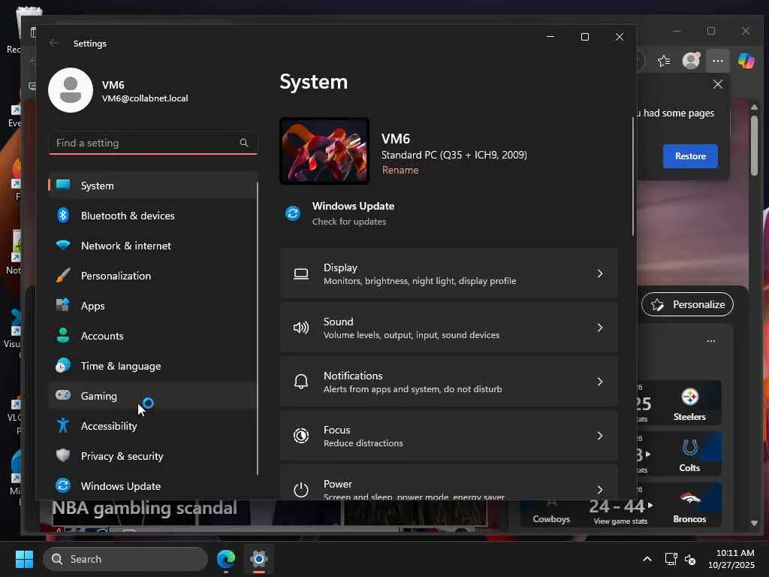The height and width of the screenshot is (577, 769).
Task: Click Settings gear on taskbar
Action: point(259,559)
